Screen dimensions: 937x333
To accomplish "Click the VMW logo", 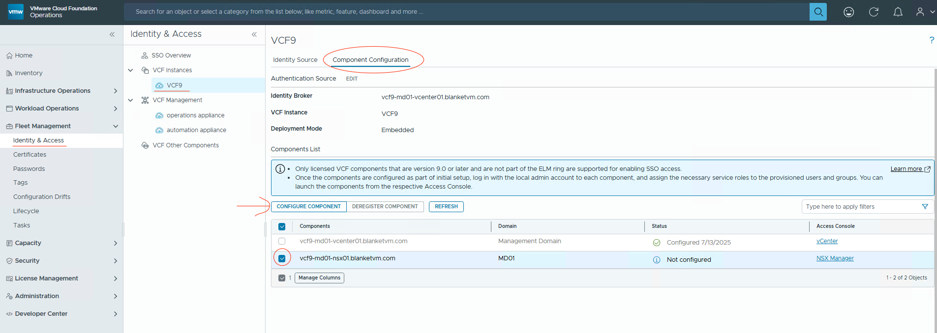I will tap(16, 12).
